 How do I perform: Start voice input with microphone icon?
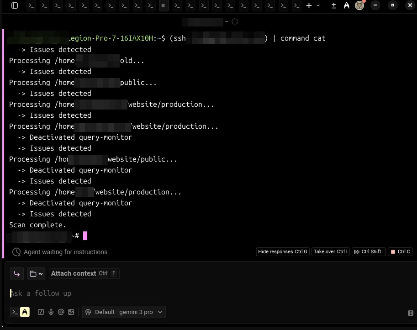tap(51, 312)
